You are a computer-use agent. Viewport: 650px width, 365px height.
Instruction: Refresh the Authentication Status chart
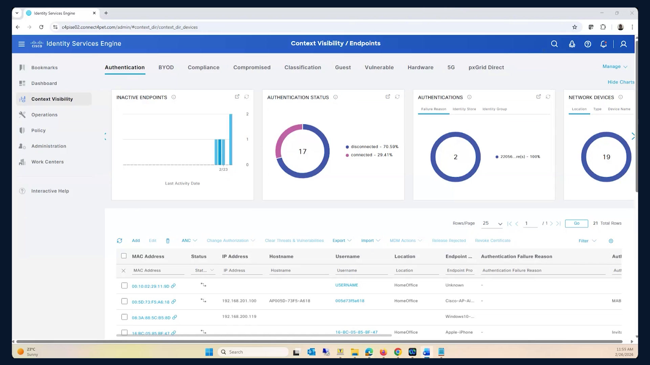[x=397, y=97]
